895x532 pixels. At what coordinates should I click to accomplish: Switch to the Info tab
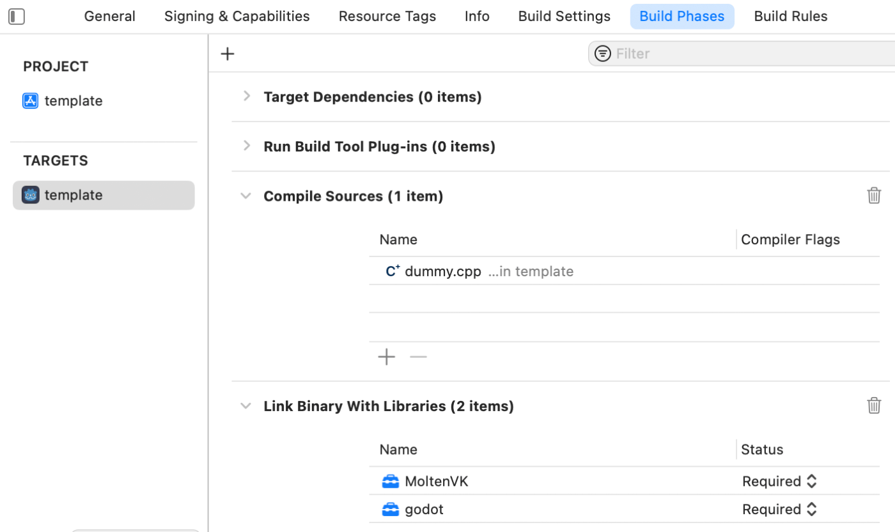click(x=477, y=16)
